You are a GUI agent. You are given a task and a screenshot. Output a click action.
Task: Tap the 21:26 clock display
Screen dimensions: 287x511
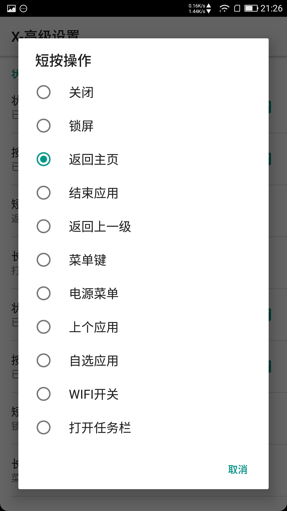271,9
